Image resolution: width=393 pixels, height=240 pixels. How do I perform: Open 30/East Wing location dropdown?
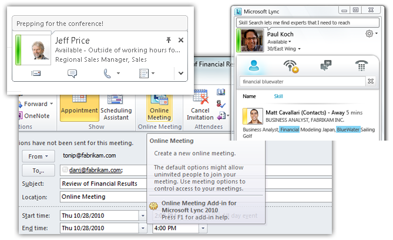284,49
